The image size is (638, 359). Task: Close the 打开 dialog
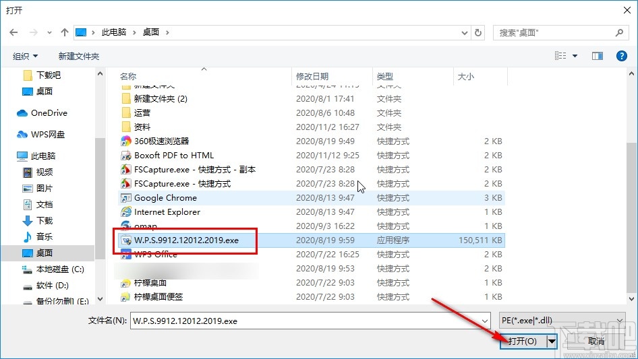pyautogui.click(x=627, y=10)
